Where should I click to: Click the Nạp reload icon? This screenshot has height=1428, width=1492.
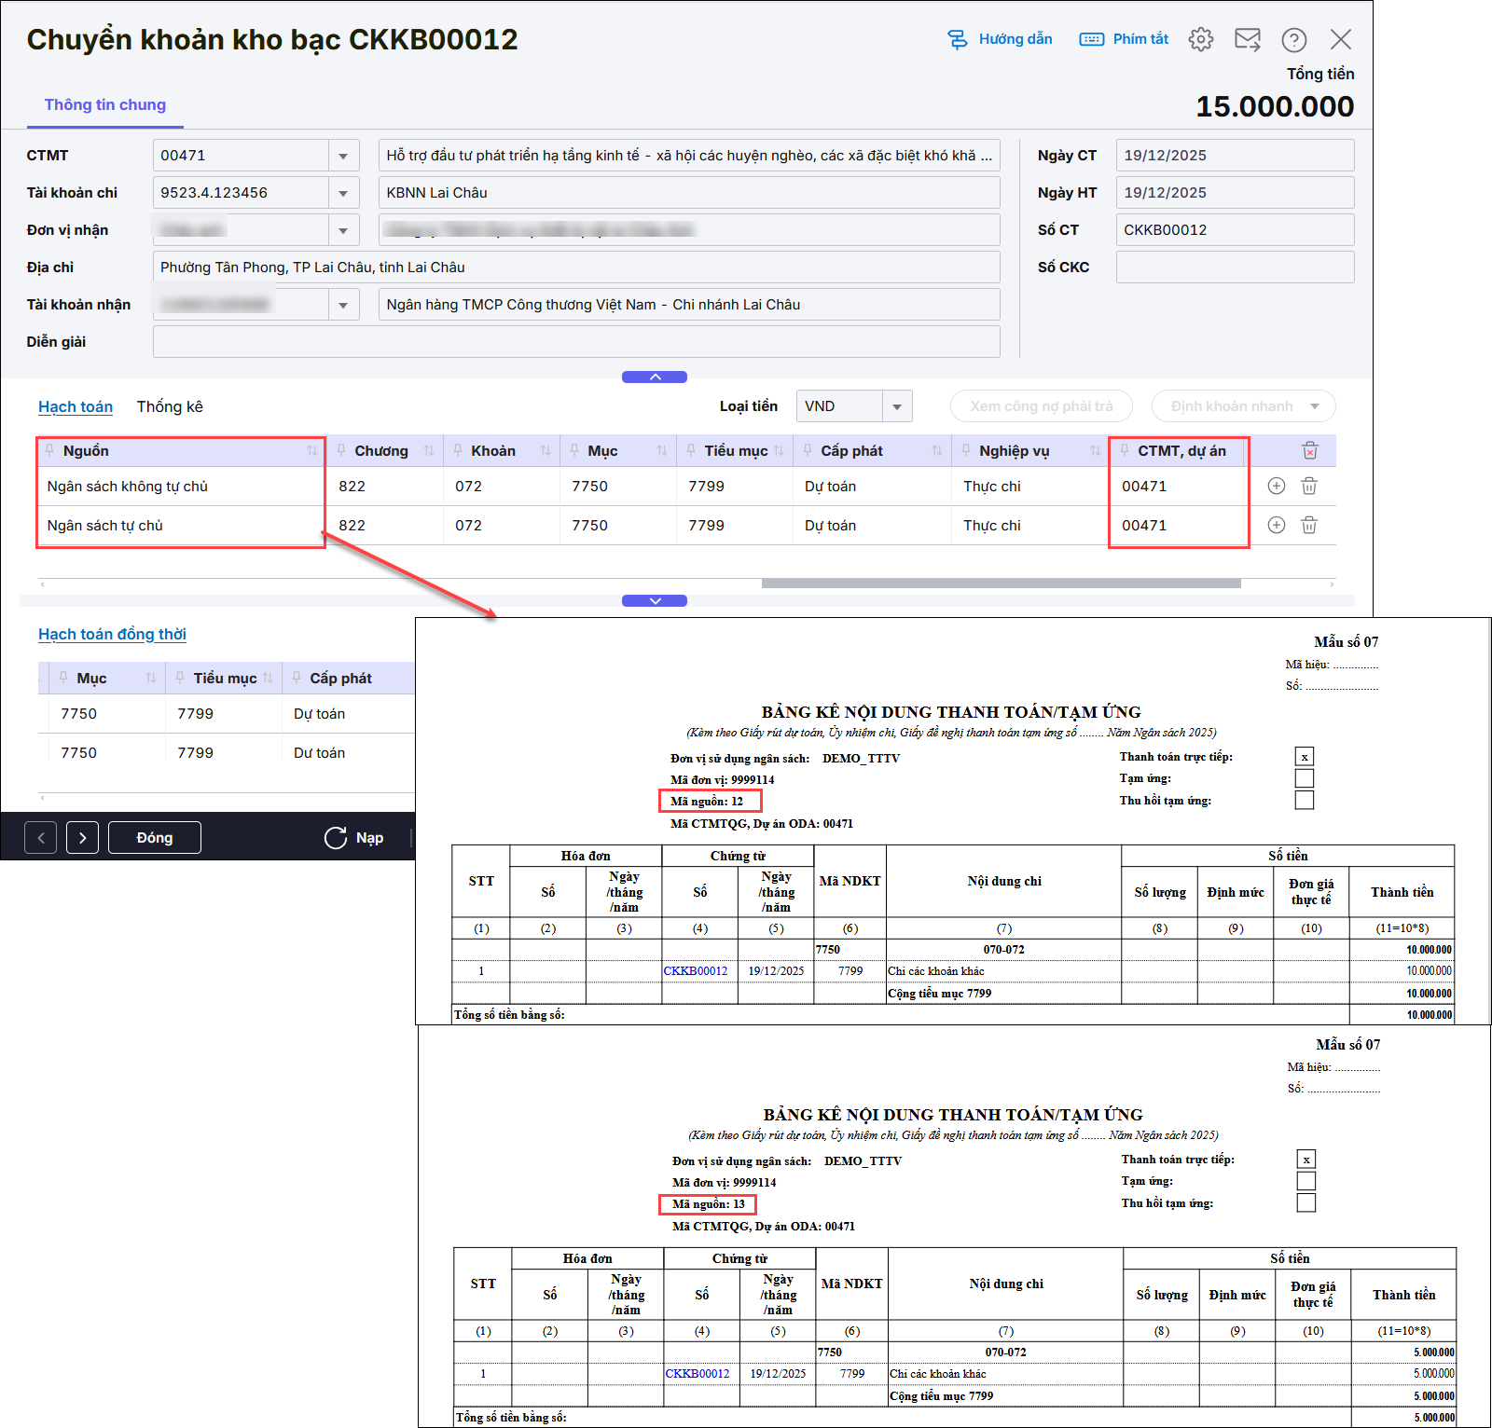[x=336, y=838]
